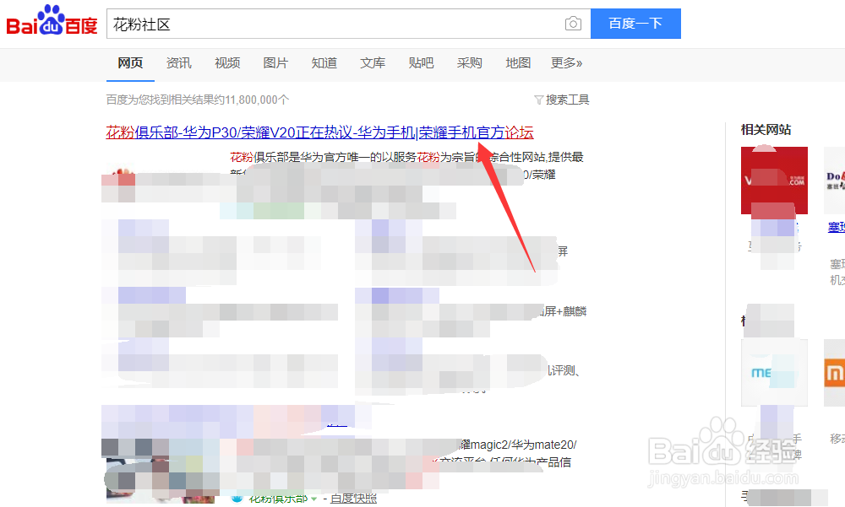Open 搜索工具 search tools
The width and height of the screenshot is (845, 507).
(568, 100)
